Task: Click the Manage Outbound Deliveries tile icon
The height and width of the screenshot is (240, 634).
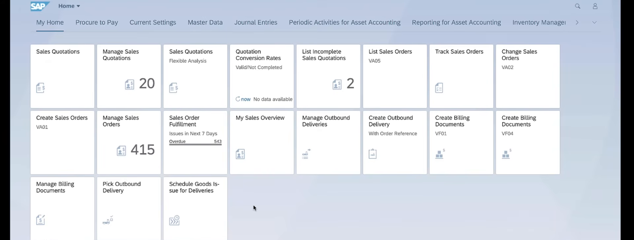Action: tap(306, 154)
